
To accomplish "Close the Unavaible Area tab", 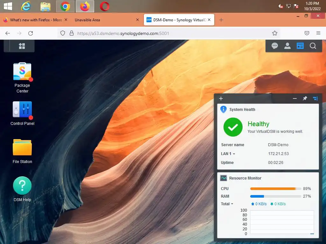I will click(x=138, y=20).
